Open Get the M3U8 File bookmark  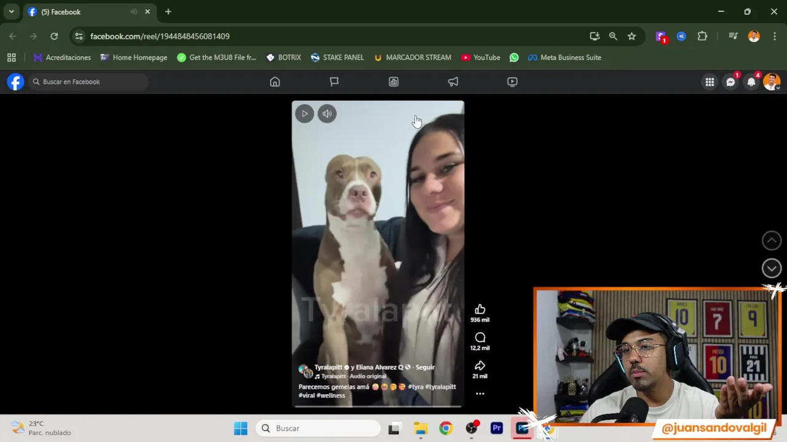pos(216,57)
